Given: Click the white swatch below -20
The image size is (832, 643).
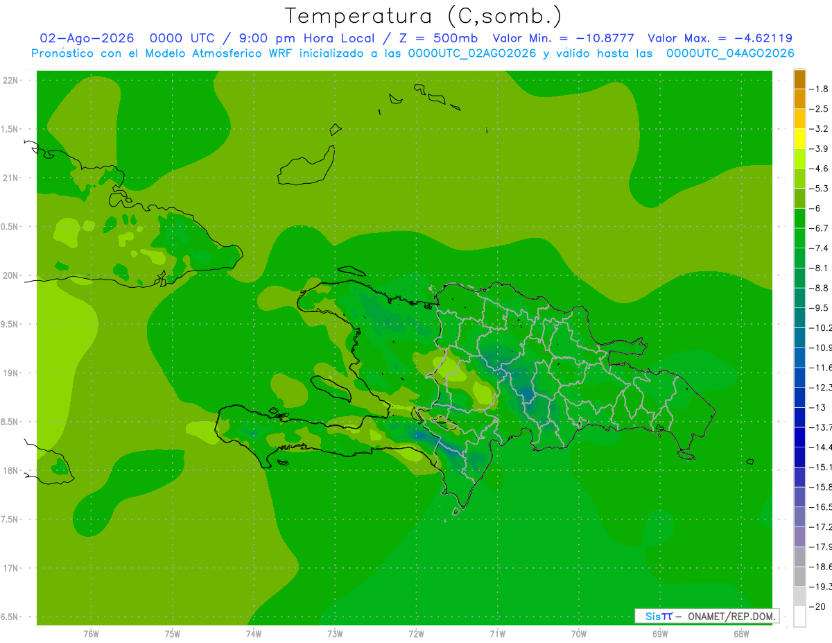Looking at the screenshot, I should (799, 617).
